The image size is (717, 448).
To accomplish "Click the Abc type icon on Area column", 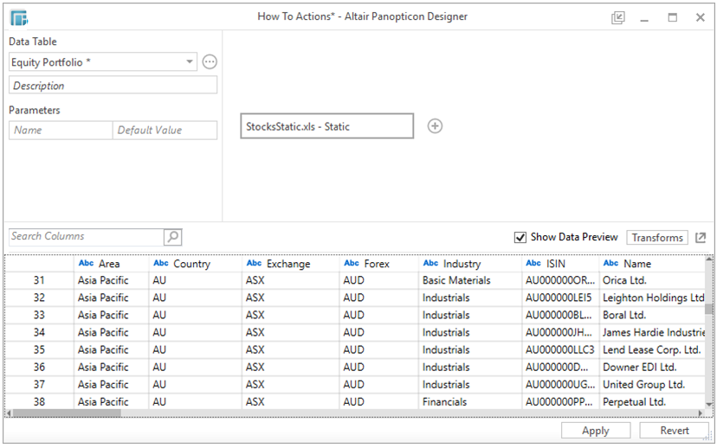I will coord(86,263).
